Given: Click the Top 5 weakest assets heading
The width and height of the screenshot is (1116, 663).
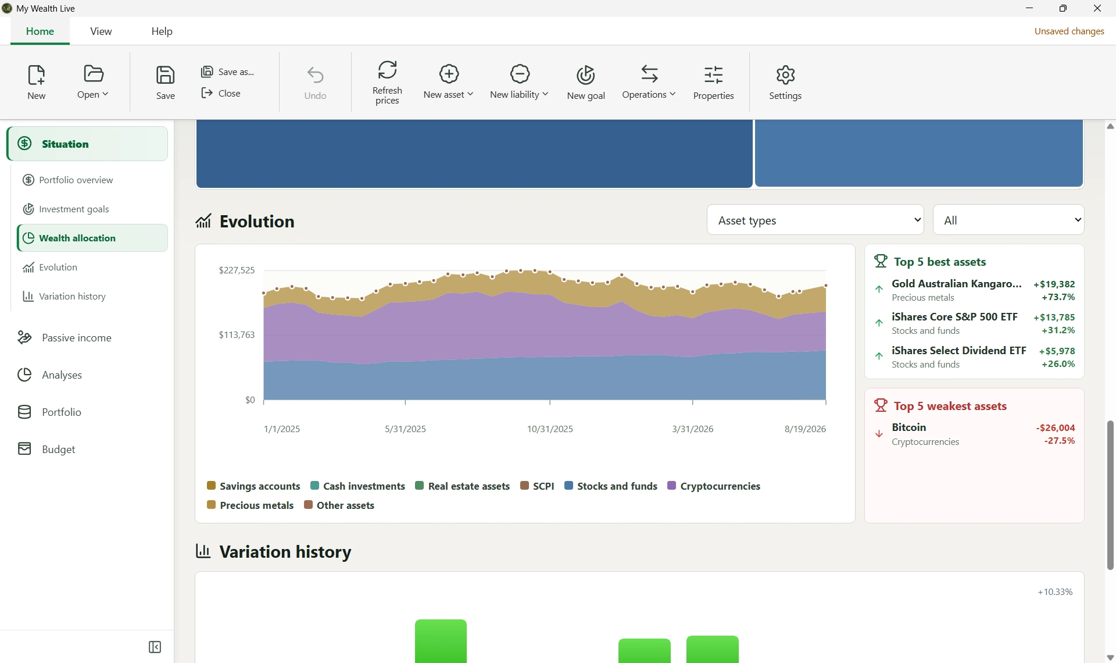Looking at the screenshot, I should click(x=950, y=406).
